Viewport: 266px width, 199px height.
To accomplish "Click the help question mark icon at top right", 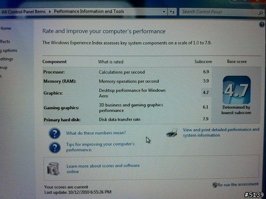I will click(262, 25).
